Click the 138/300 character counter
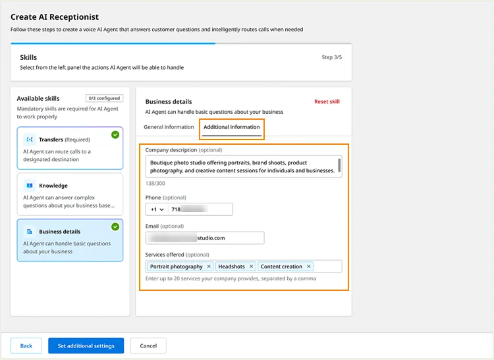The image size is (494, 360). point(155,183)
